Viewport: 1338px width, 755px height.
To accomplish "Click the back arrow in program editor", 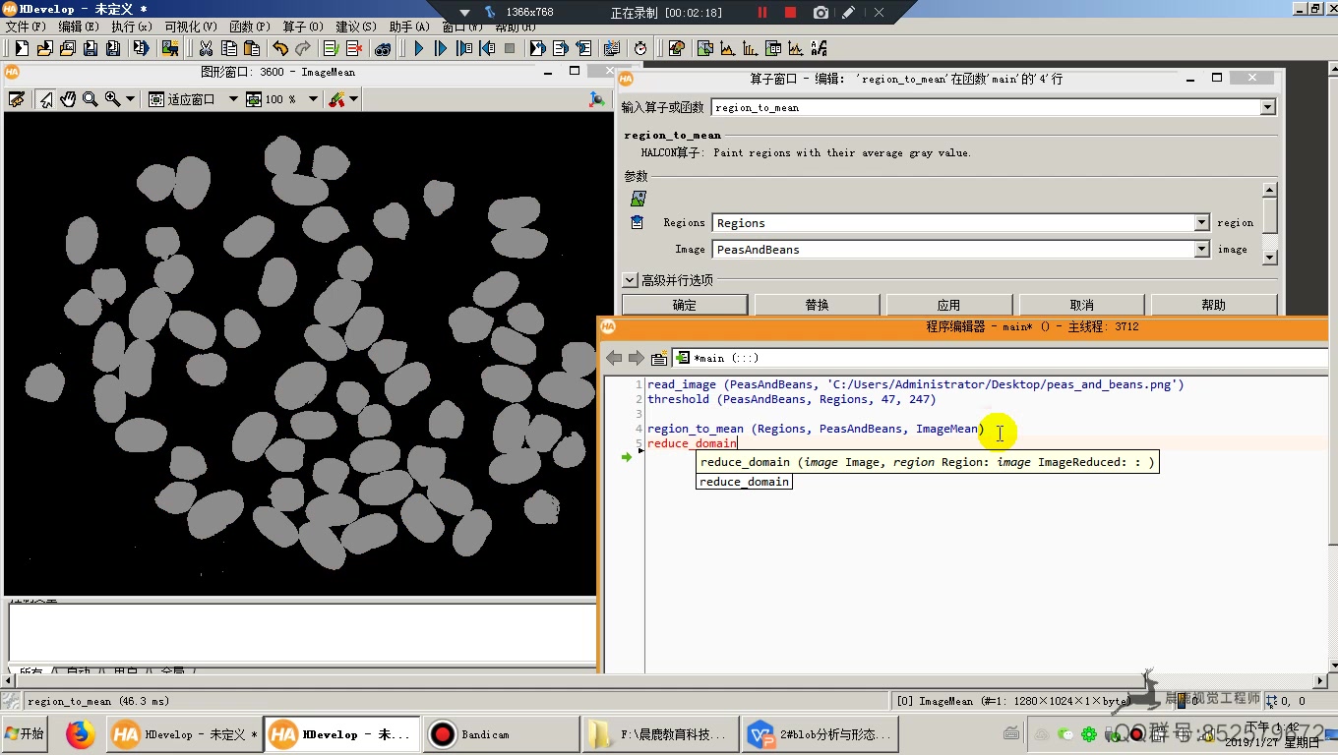I will [x=614, y=358].
